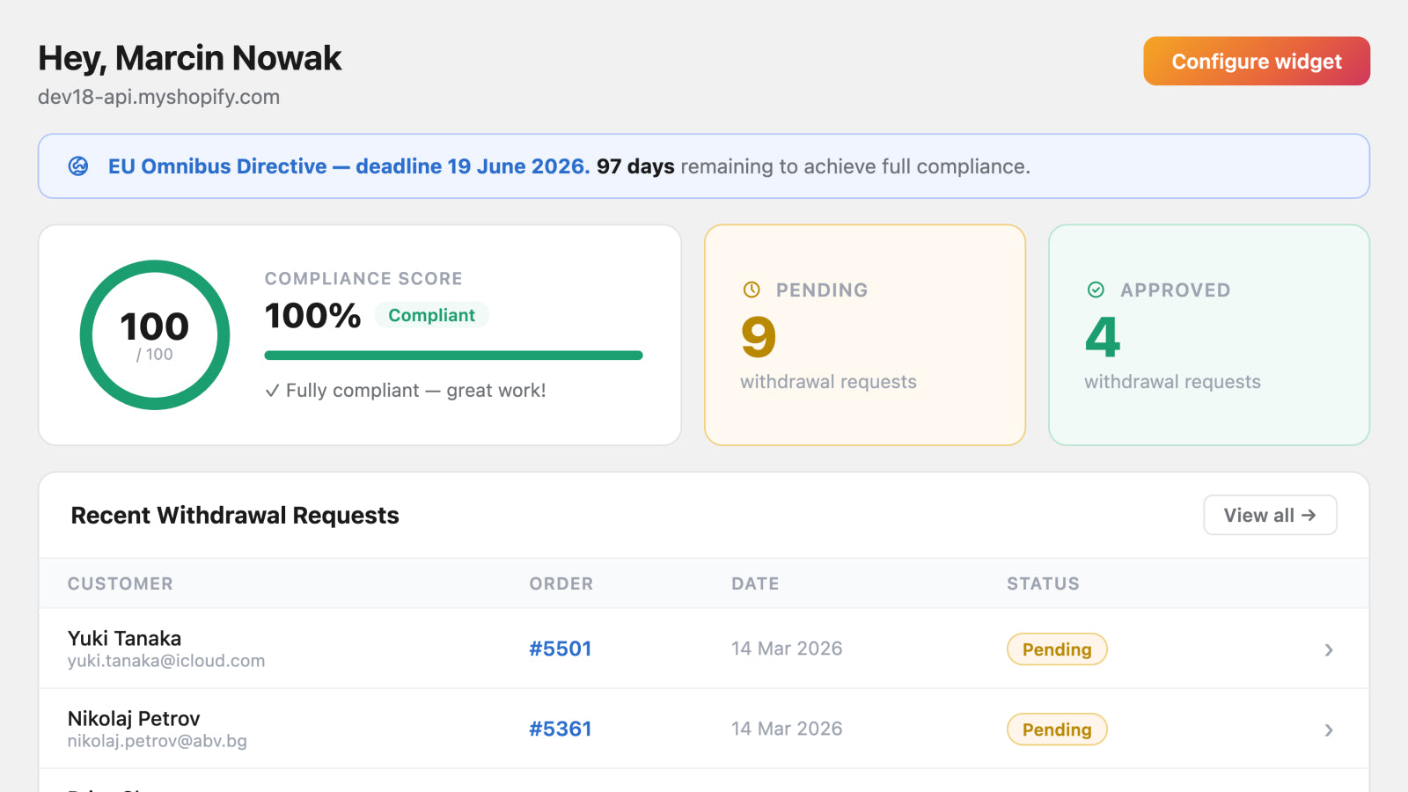
Task: Open order #5501 link
Action: pyautogui.click(x=560, y=649)
